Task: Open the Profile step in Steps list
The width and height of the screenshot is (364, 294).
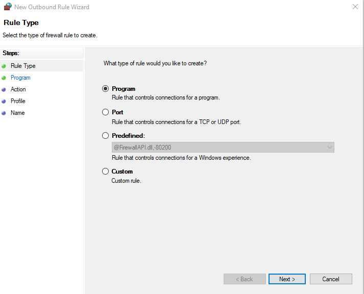Action: coord(18,101)
